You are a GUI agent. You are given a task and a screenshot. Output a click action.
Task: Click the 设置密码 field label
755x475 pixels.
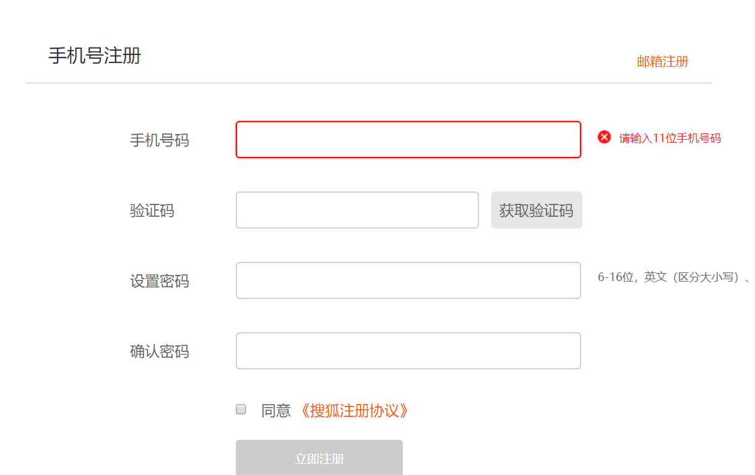click(160, 281)
